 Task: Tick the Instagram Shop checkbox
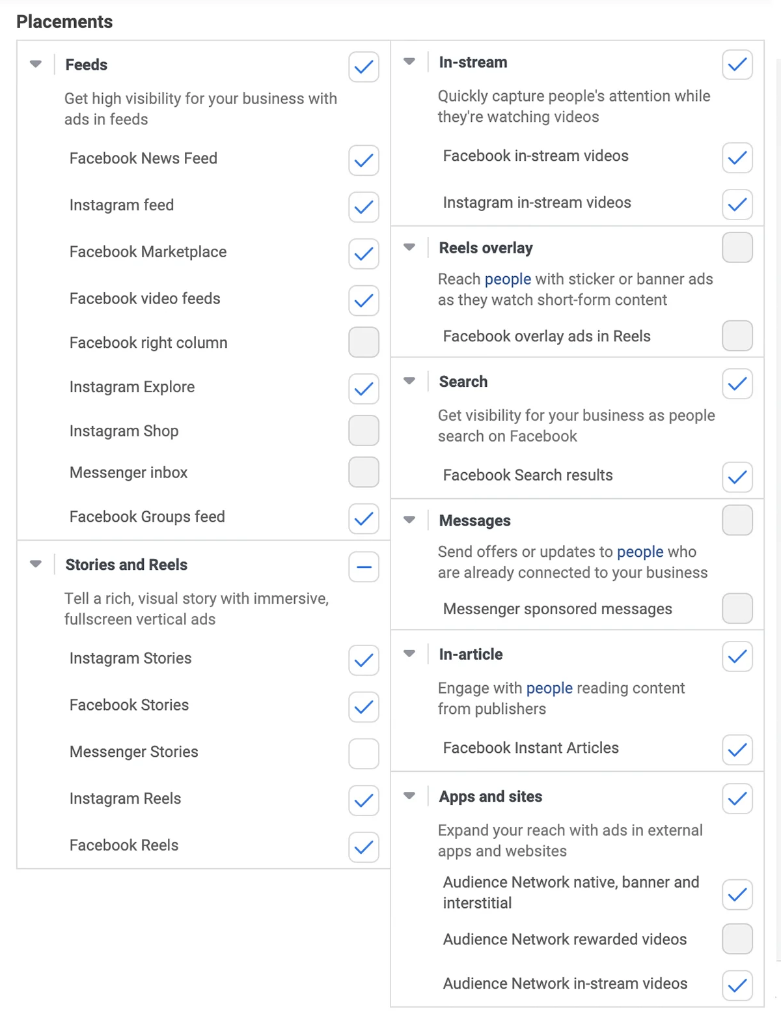click(x=363, y=430)
